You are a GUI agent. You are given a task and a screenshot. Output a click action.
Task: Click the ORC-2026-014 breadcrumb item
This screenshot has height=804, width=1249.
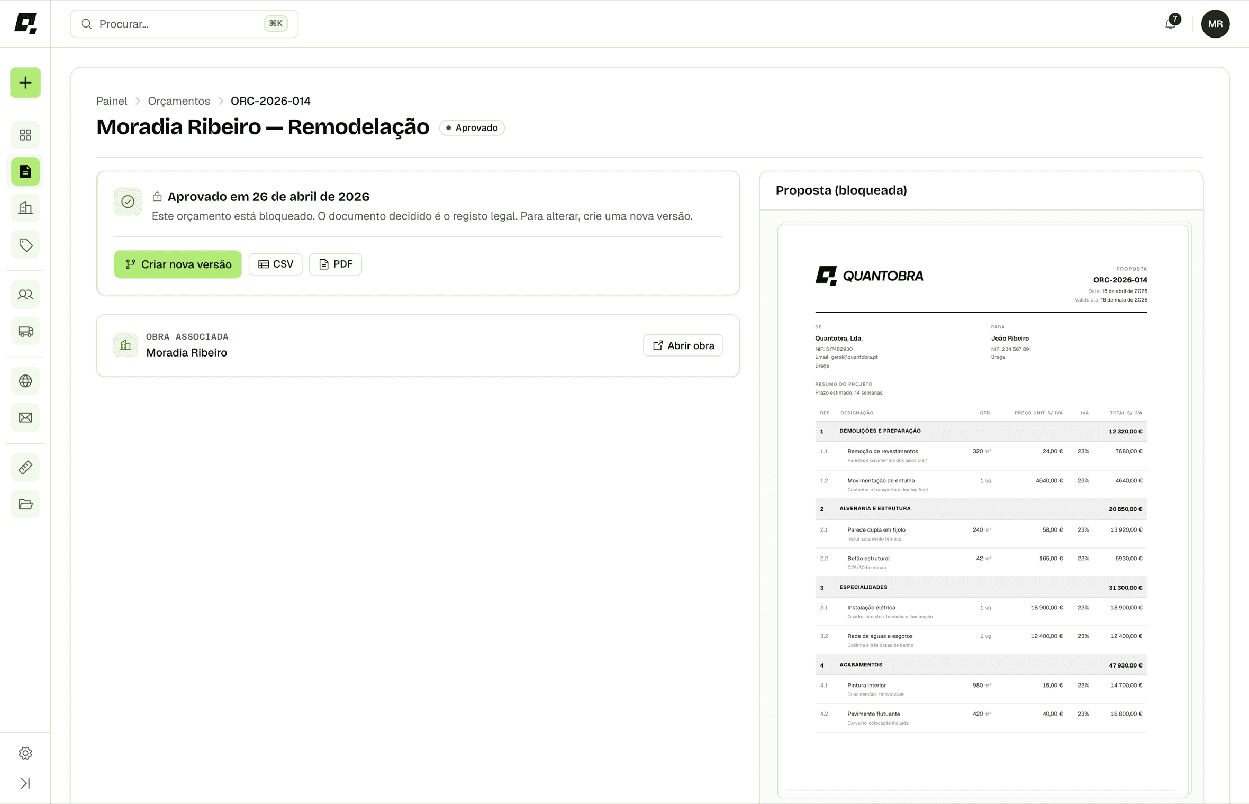click(270, 101)
